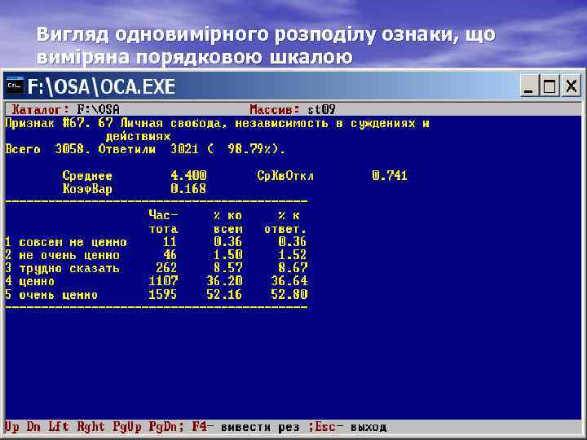
Task: Click percent-of-all value 1.50
Action: [x=228, y=255]
